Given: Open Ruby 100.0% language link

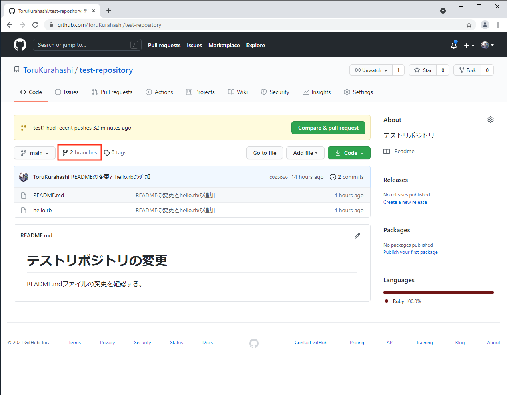Looking at the screenshot, I should (x=403, y=301).
